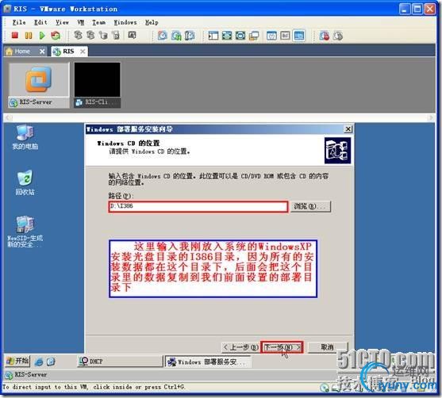442x398 pixels.
Task: Click the yellow Suspend toolbar icon
Action: click(x=29, y=36)
